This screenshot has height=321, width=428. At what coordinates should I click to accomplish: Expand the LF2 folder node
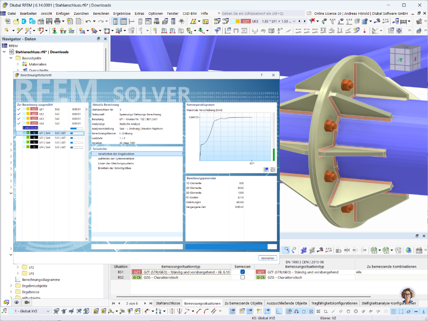click(x=18, y=267)
